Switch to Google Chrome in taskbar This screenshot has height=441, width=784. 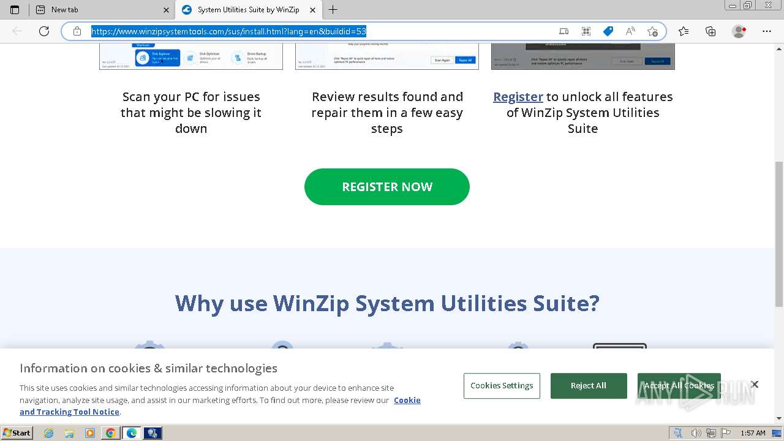pyautogui.click(x=110, y=433)
